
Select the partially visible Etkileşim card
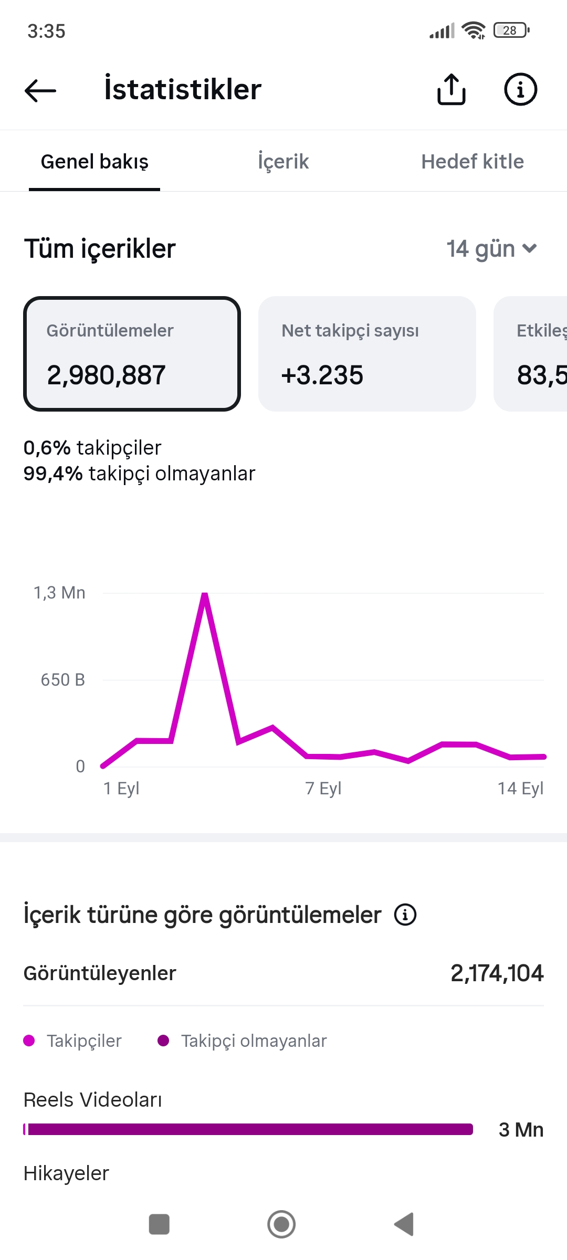530,354
